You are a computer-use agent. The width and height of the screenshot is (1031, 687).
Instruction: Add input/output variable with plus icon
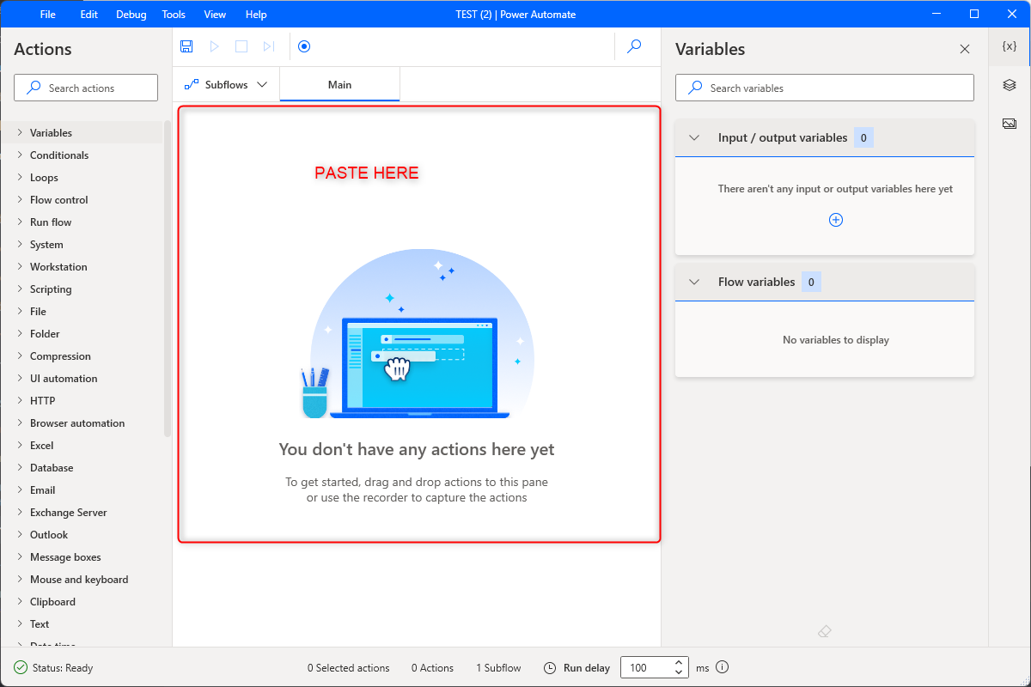pyautogui.click(x=836, y=220)
